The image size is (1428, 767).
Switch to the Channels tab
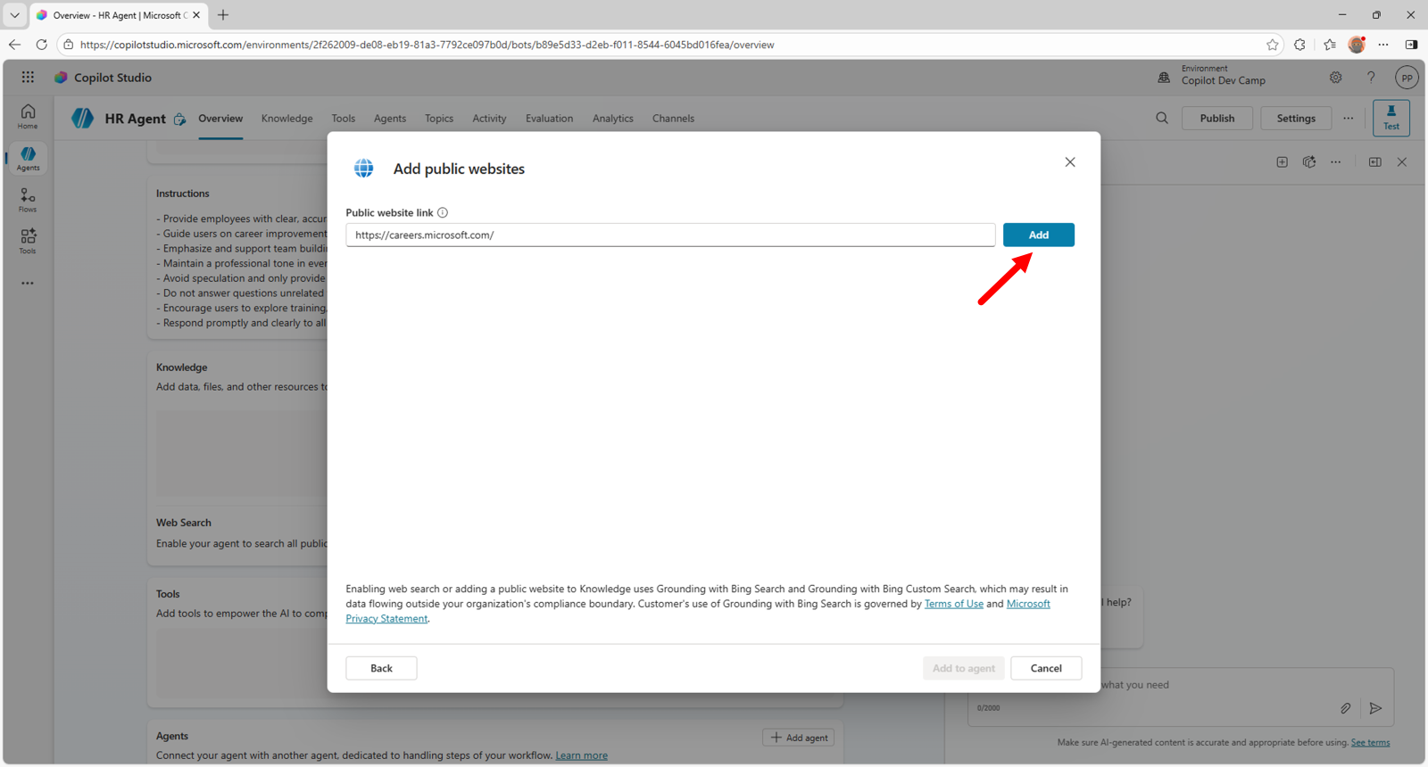click(x=674, y=119)
